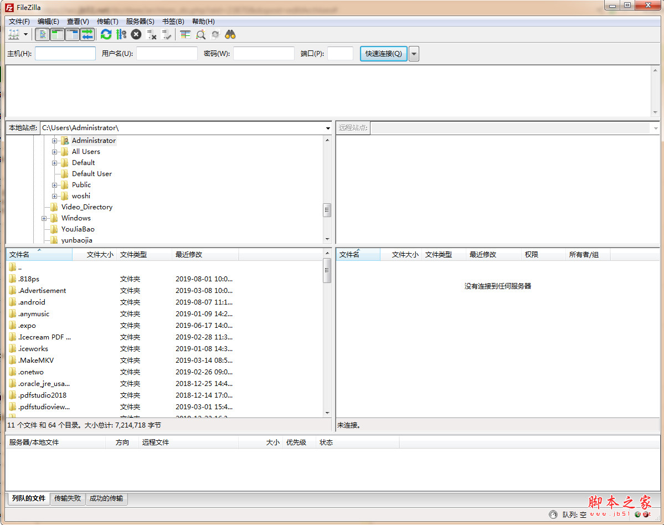Select the .MakeMKV folder icon

point(13,361)
